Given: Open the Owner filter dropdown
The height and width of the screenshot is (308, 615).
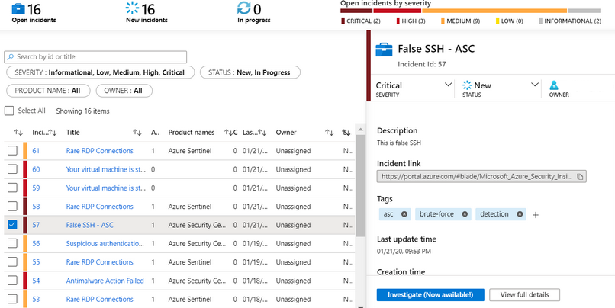Looking at the screenshot, I should point(124,91).
